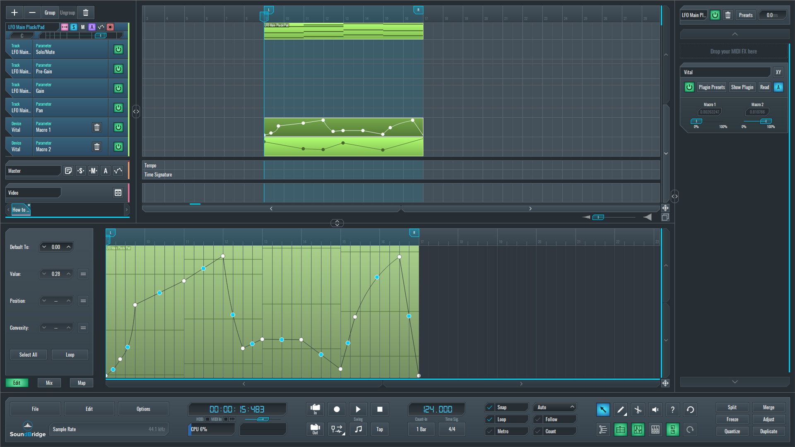Enable the Snap checkbox
The width and height of the screenshot is (795, 447).
coord(490,407)
